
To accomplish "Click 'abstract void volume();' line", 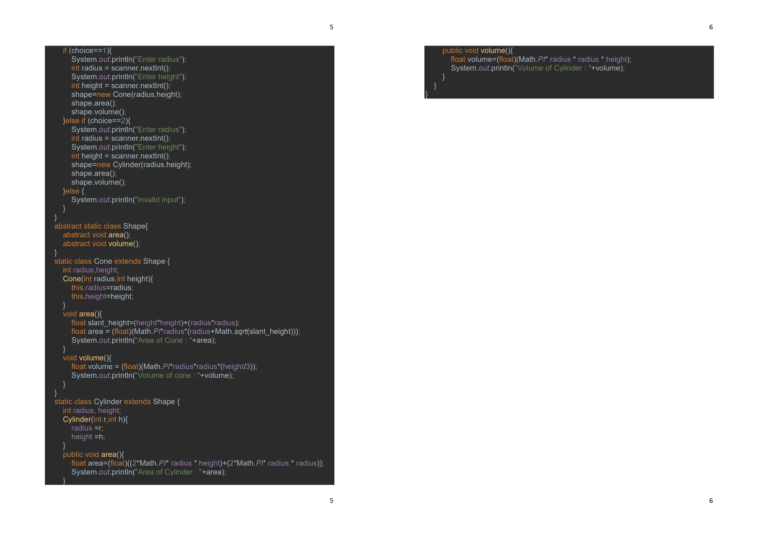I will pyautogui.click(x=101, y=244).
